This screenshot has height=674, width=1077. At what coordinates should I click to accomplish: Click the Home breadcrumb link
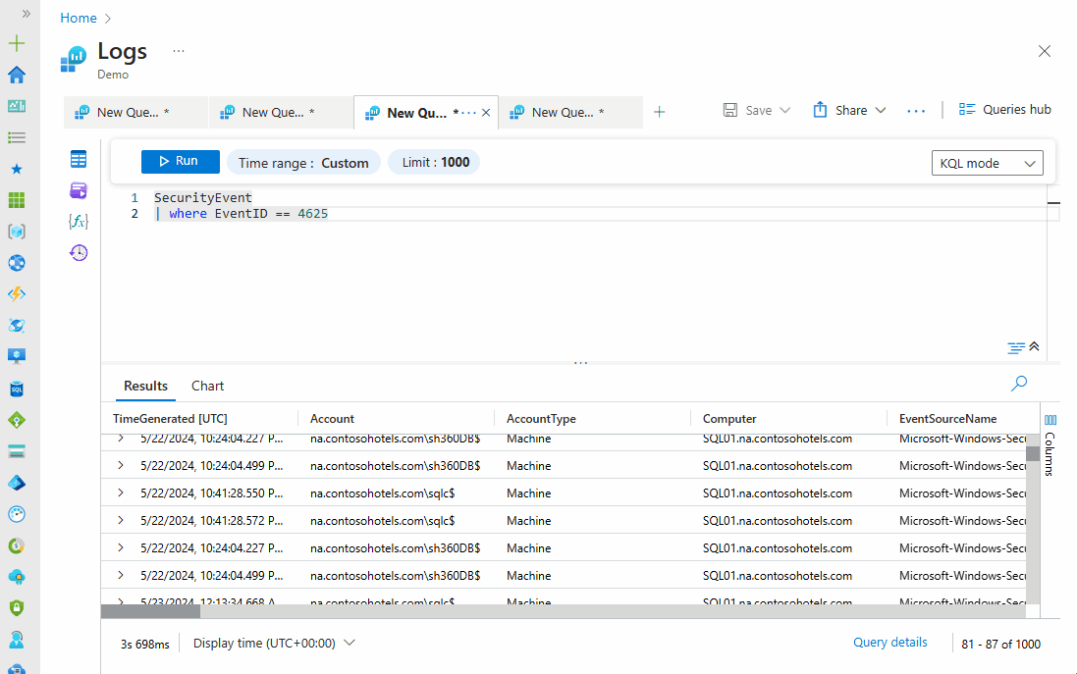point(79,18)
